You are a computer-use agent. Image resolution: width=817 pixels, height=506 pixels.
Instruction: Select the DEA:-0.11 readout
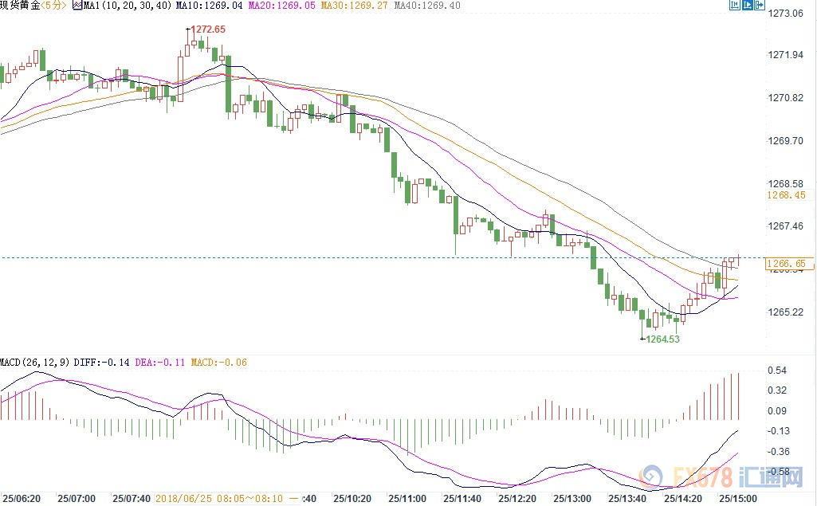click(x=160, y=363)
